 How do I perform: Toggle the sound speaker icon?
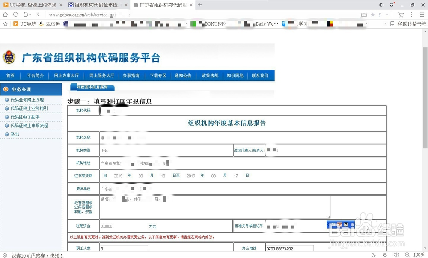396,255
